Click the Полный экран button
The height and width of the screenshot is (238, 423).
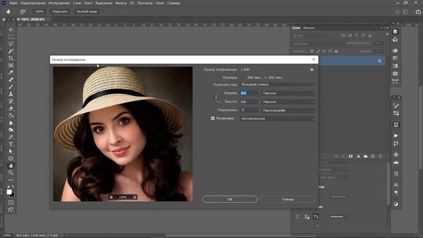pyautogui.click(x=87, y=12)
